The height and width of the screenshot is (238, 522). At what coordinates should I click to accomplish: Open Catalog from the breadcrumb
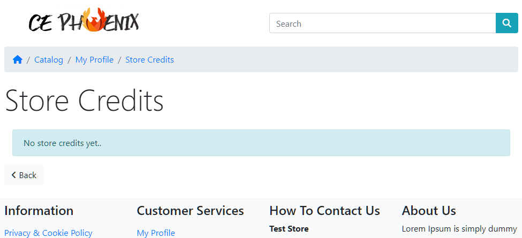pyautogui.click(x=49, y=60)
